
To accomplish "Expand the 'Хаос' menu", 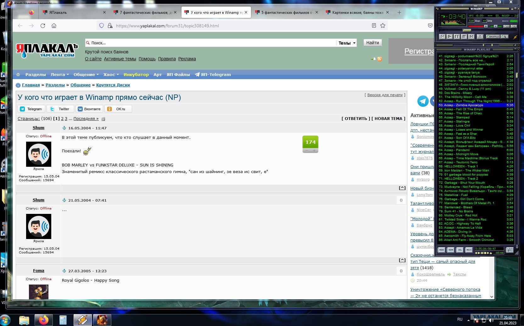I will [x=111, y=74].
